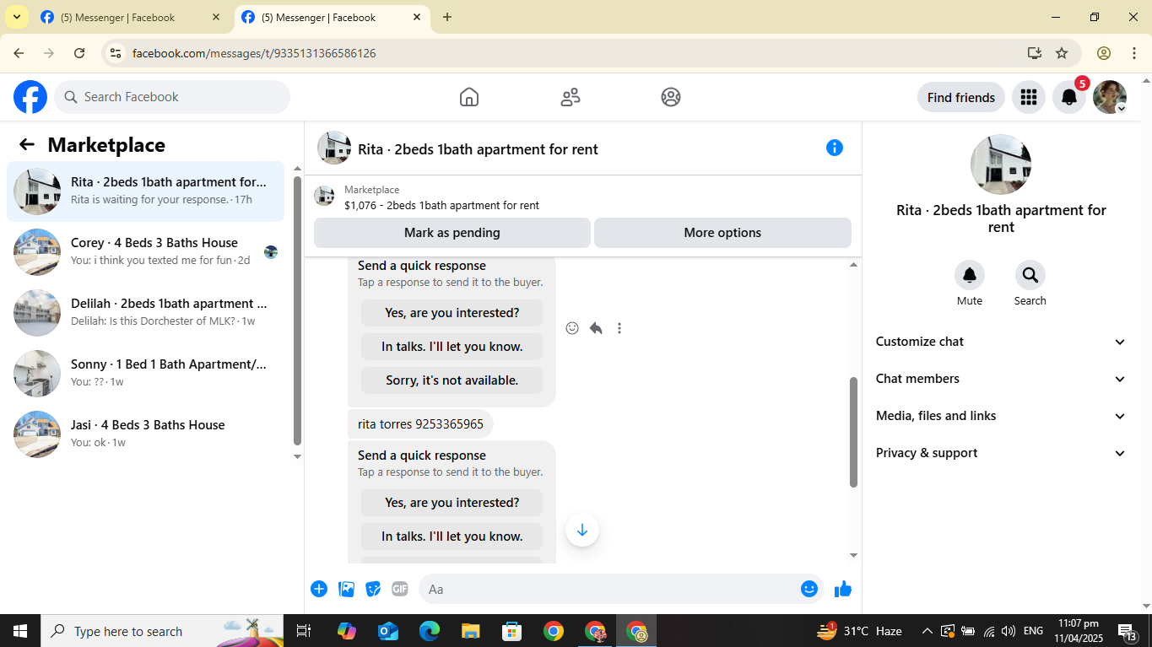
Task: Click the chat thread vertical scrollbar
Action: click(853, 432)
